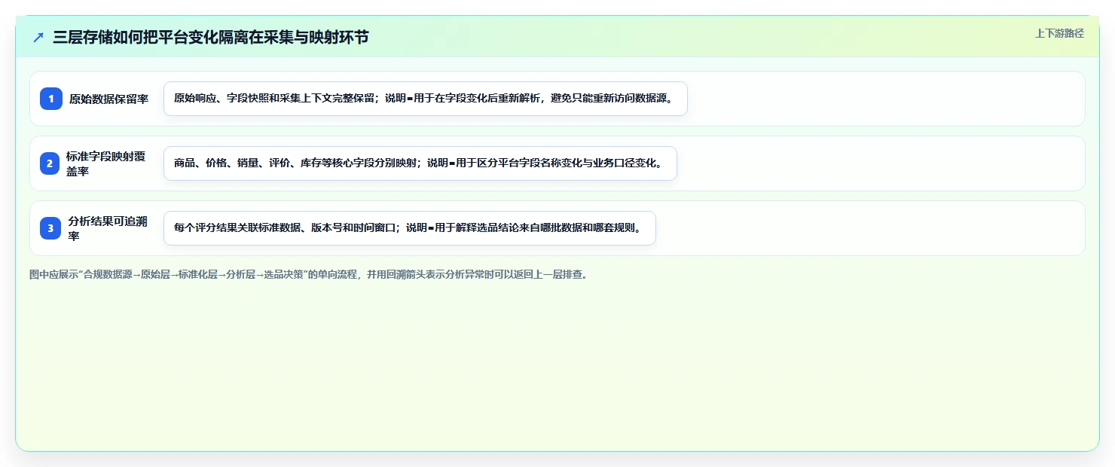Select the 原始数据保留率 label
This screenshot has height=467, width=1115.
click(x=109, y=99)
